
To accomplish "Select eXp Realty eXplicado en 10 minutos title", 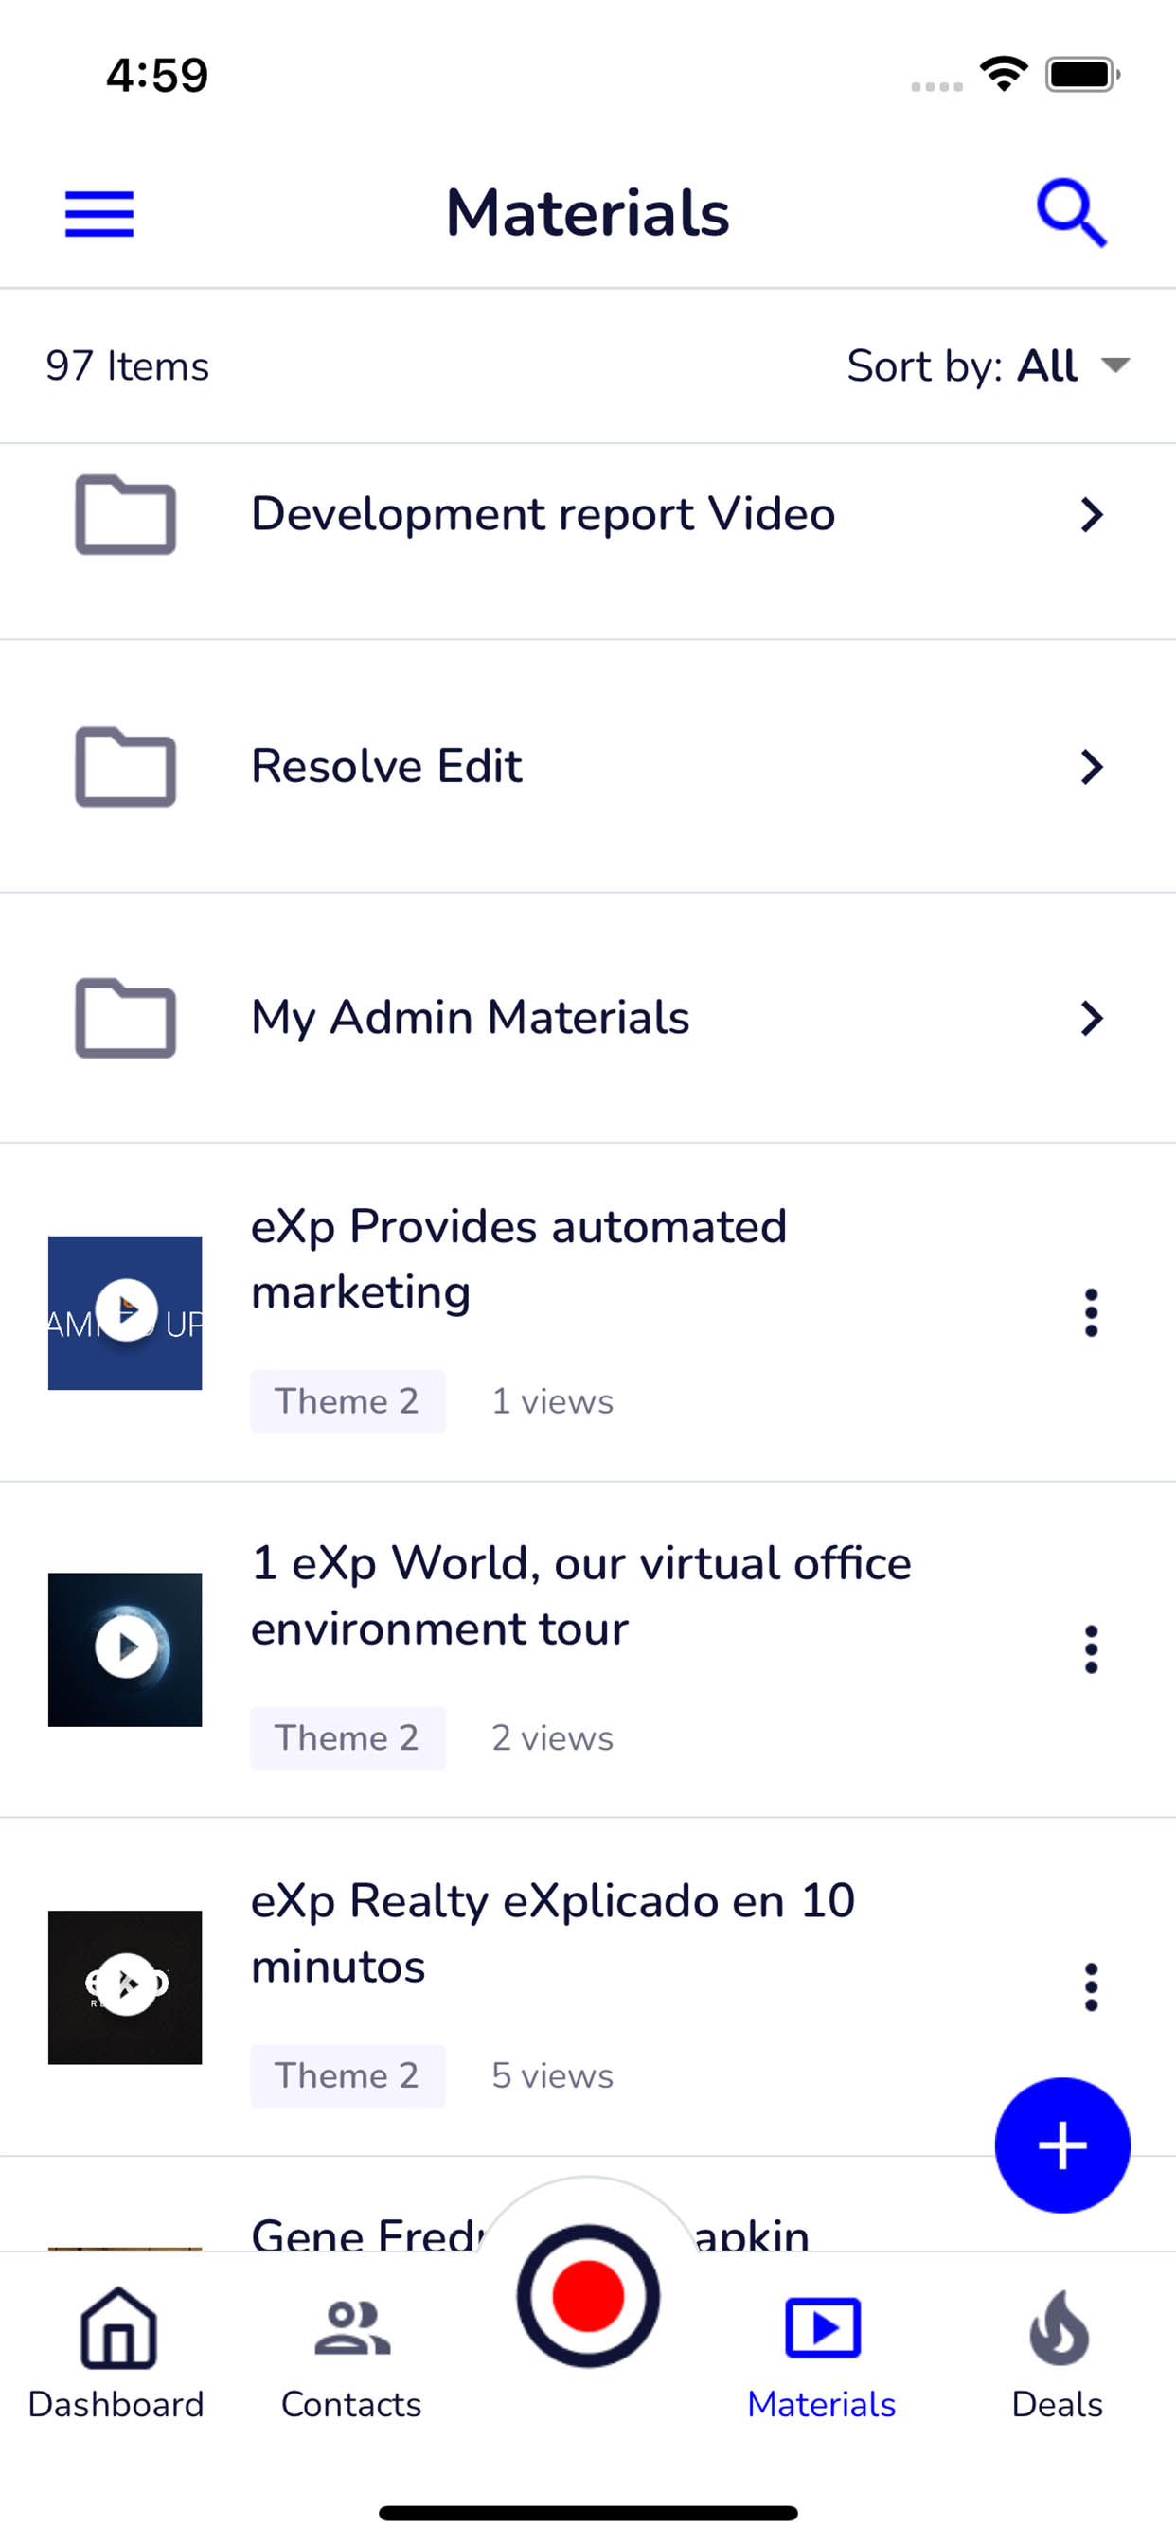I will pos(553,1933).
